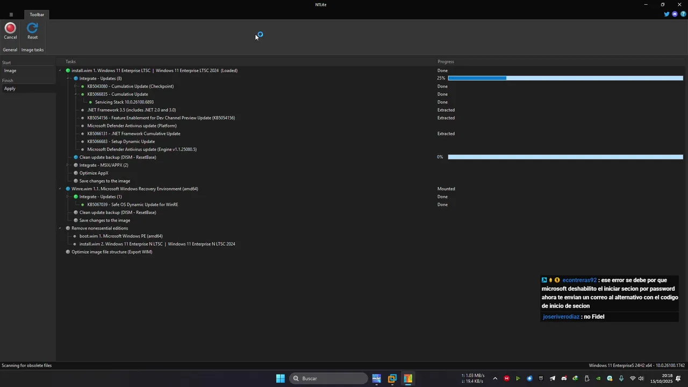Select KB5067039 Safe OS Dynamic Update row

tap(132, 204)
